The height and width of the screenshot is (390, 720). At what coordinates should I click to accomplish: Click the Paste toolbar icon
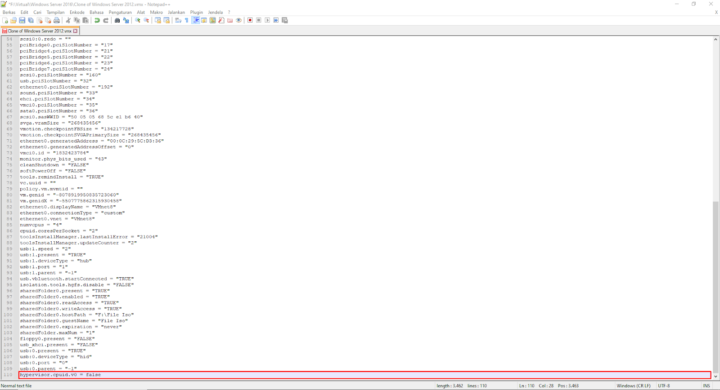pyautogui.click(x=85, y=20)
